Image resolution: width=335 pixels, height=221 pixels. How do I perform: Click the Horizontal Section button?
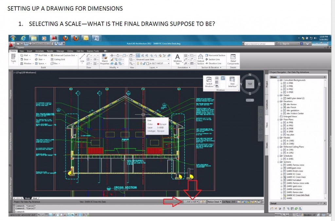(x=217, y=55)
